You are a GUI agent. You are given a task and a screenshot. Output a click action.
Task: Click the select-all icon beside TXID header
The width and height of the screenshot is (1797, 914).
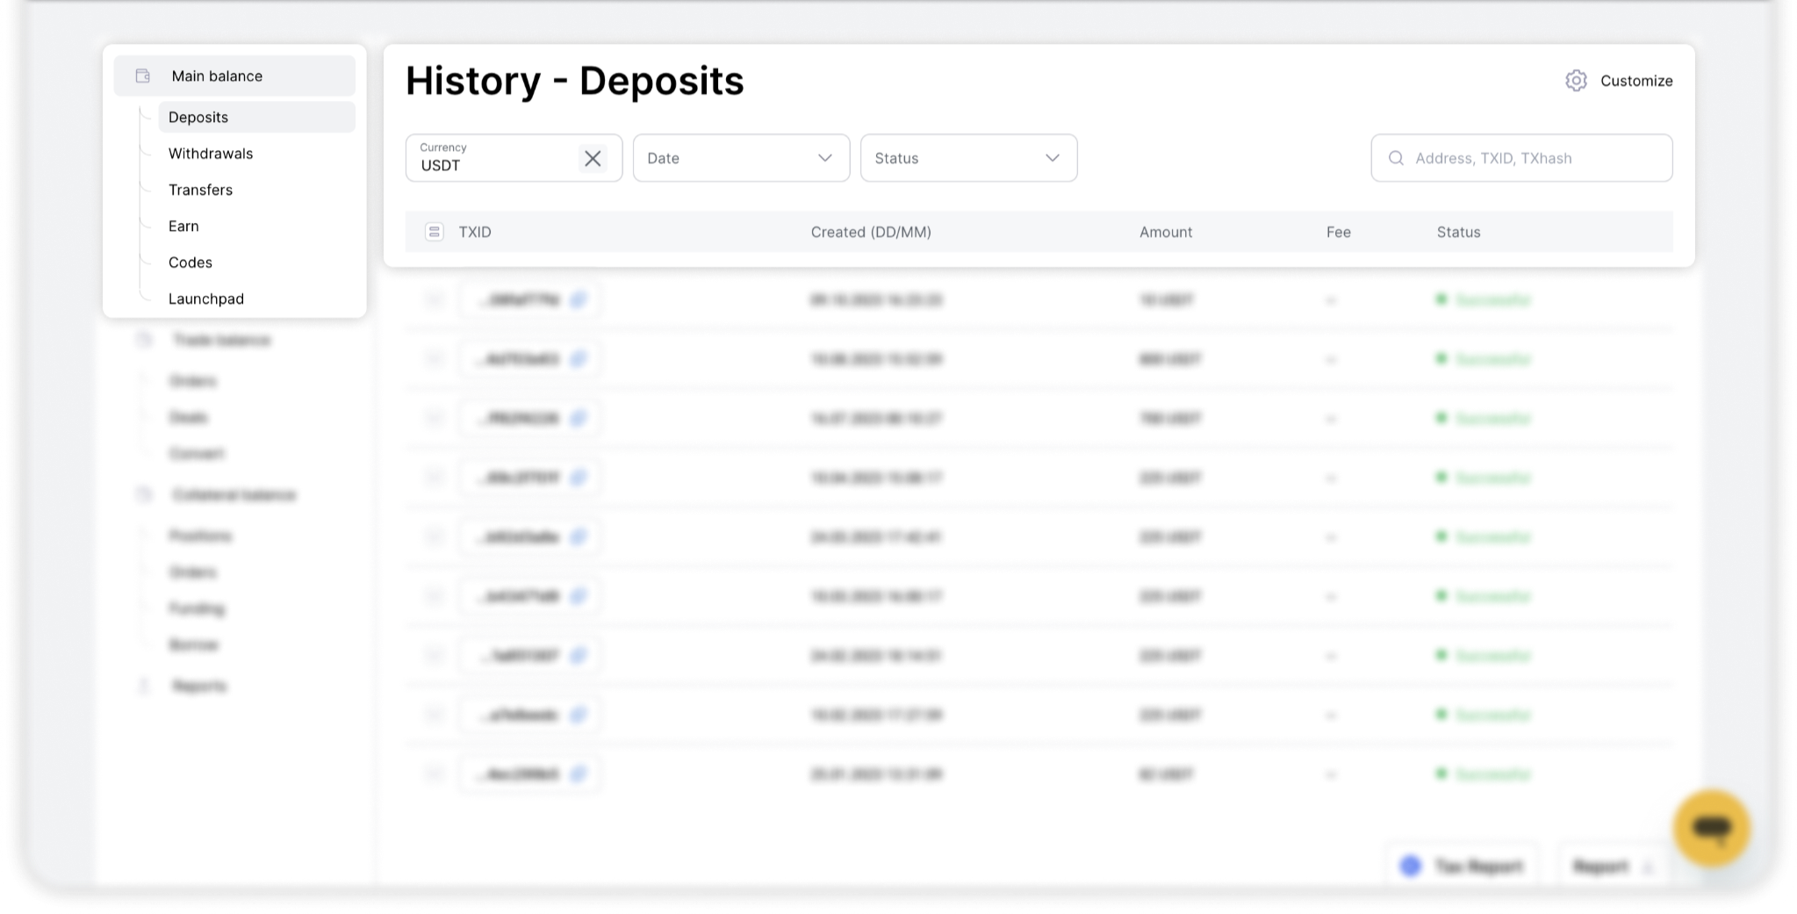tap(434, 232)
